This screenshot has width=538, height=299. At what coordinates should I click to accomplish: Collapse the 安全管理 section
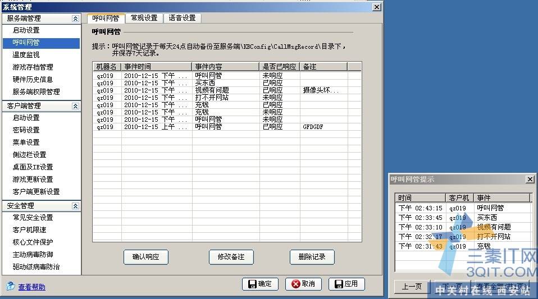[75, 206]
